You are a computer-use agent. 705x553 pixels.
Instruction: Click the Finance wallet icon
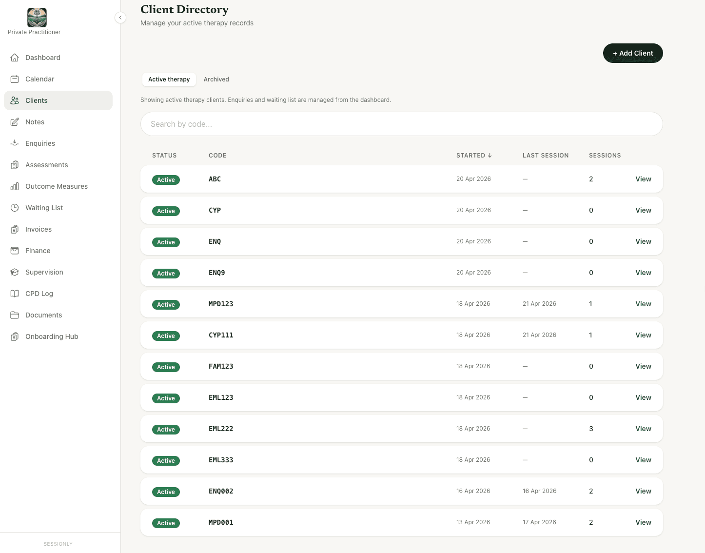tap(15, 251)
